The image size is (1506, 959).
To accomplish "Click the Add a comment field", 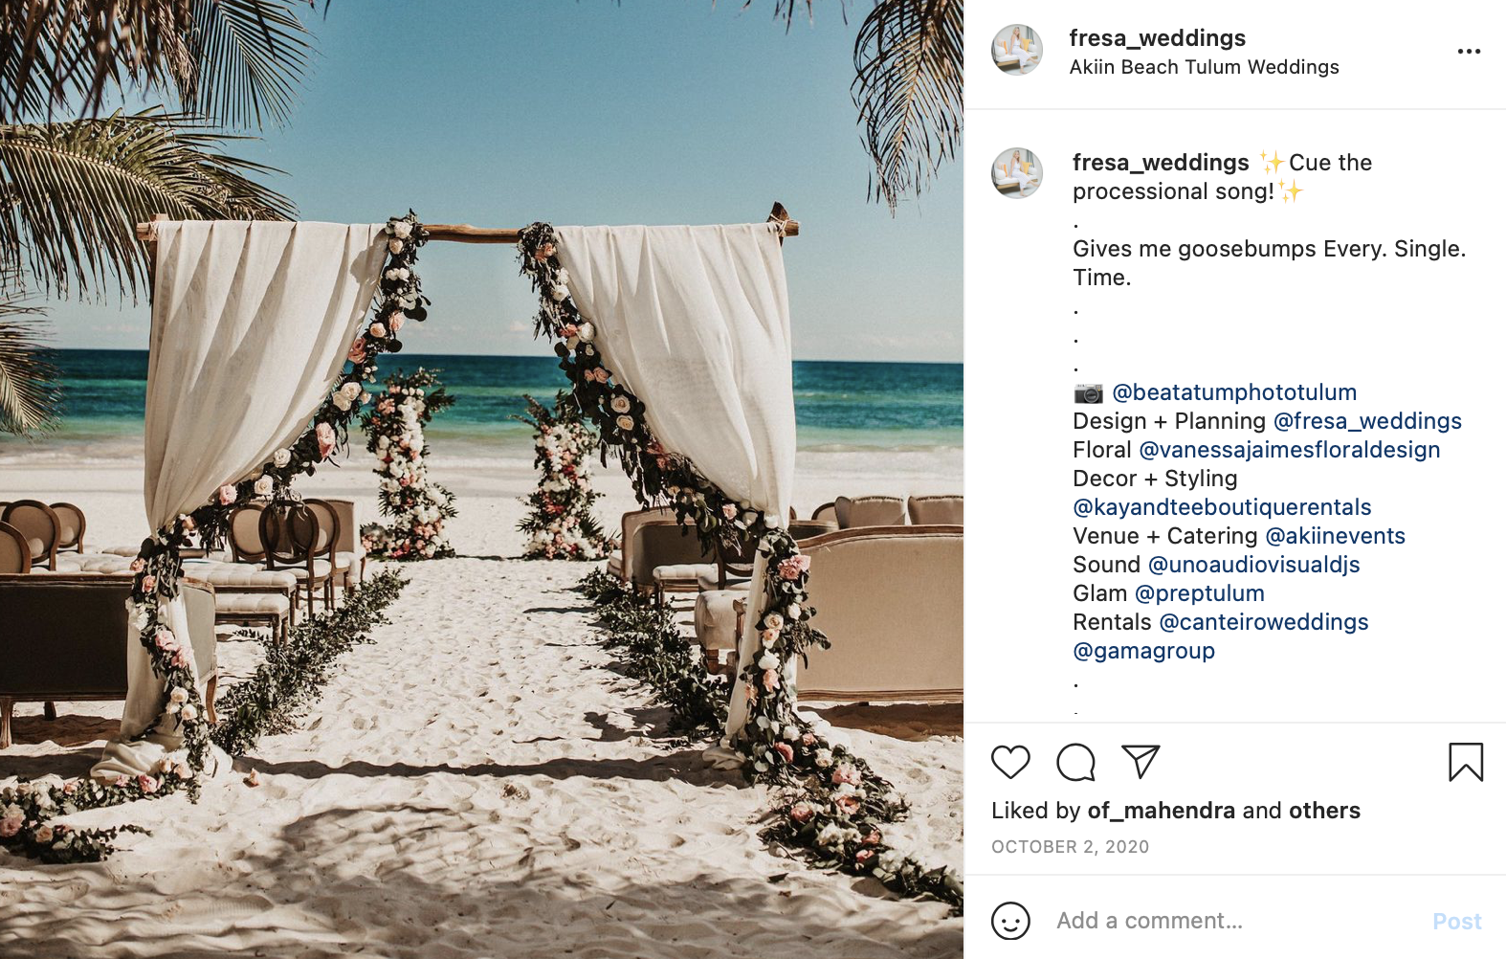I will 1234,921.
